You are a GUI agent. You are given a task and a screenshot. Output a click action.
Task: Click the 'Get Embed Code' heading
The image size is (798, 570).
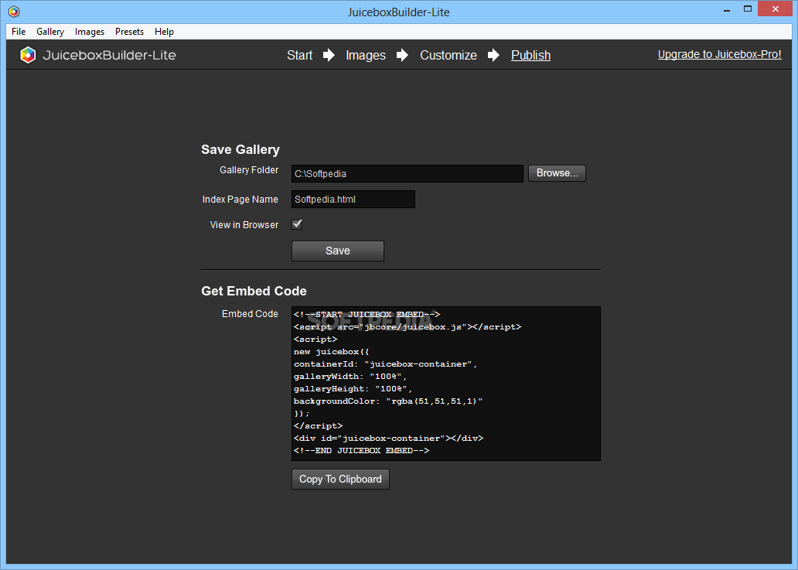254,291
